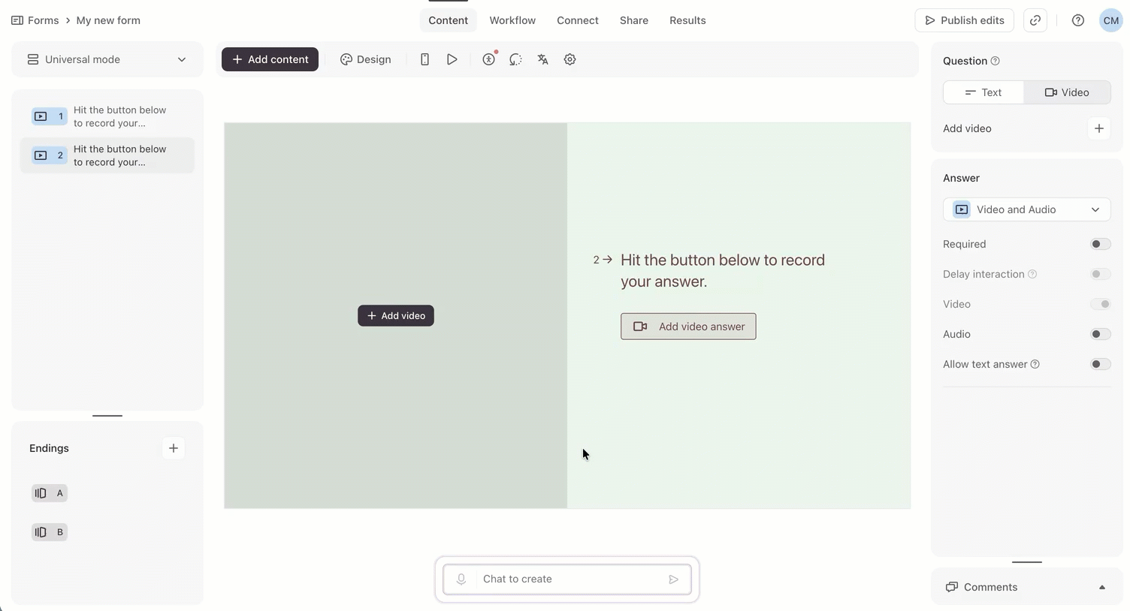Enable the Audio toggle

(x=1099, y=334)
